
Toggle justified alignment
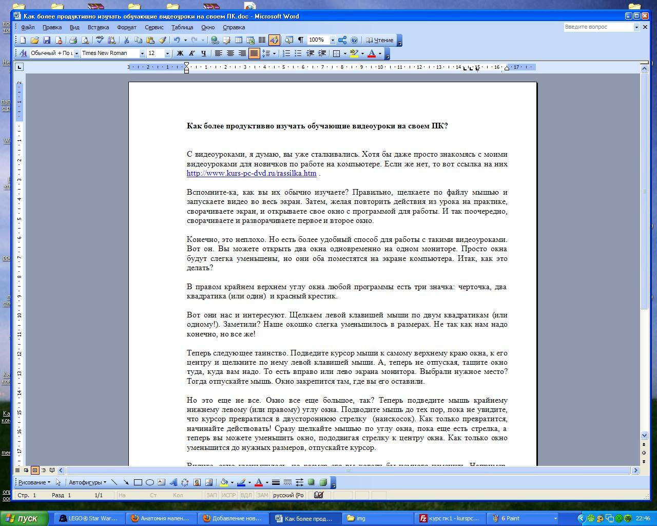click(254, 53)
